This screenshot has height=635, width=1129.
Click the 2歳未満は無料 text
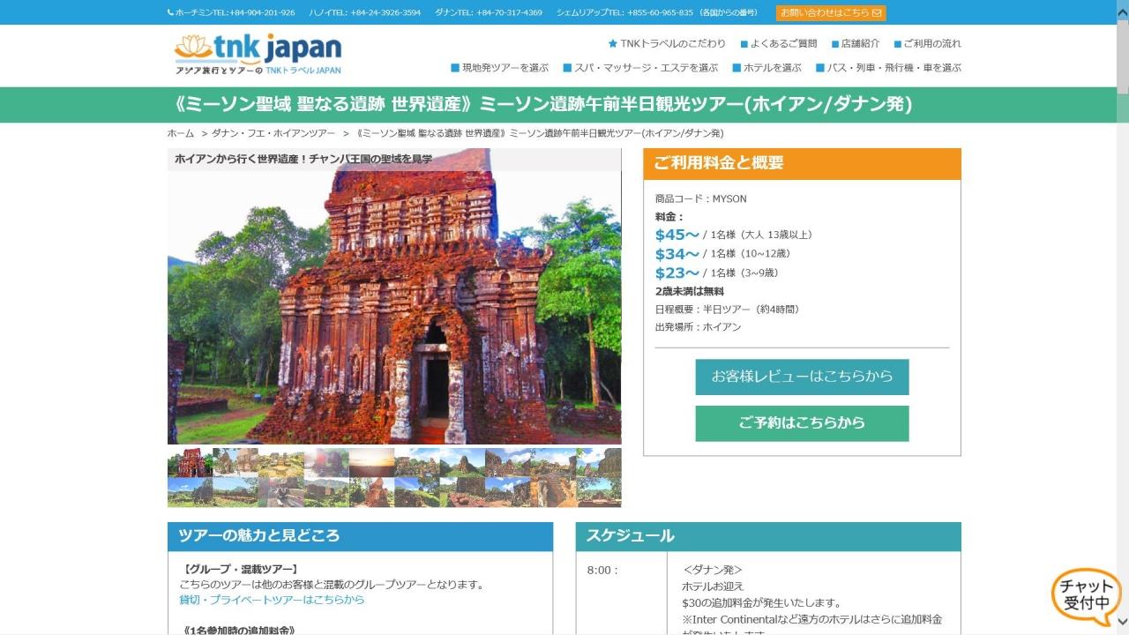(x=690, y=291)
